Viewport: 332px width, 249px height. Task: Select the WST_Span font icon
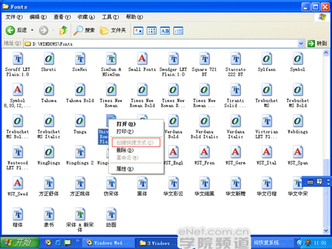coord(297,153)
